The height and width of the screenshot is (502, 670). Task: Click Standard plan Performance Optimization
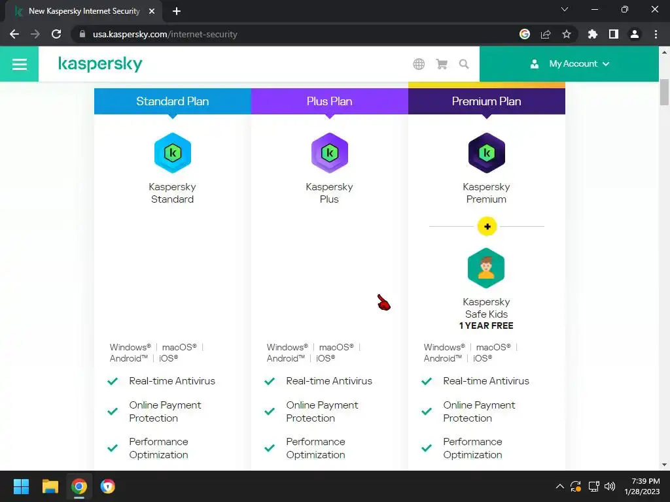pyautogui.click(x=158, y=448)
